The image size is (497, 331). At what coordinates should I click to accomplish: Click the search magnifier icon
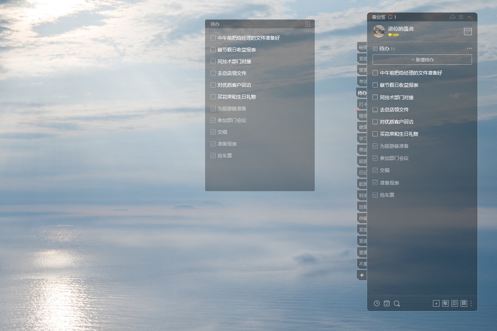click(x=396, y=303)
